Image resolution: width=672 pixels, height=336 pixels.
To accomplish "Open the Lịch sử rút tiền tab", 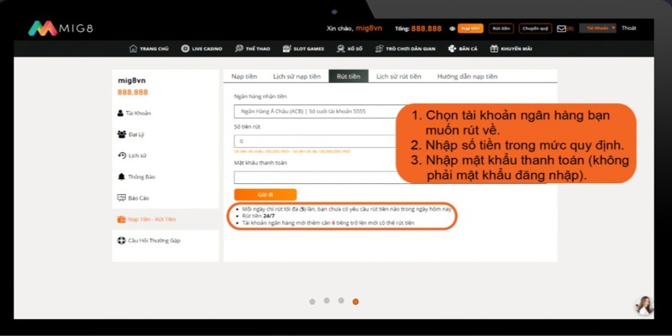I will coord(399,76).
